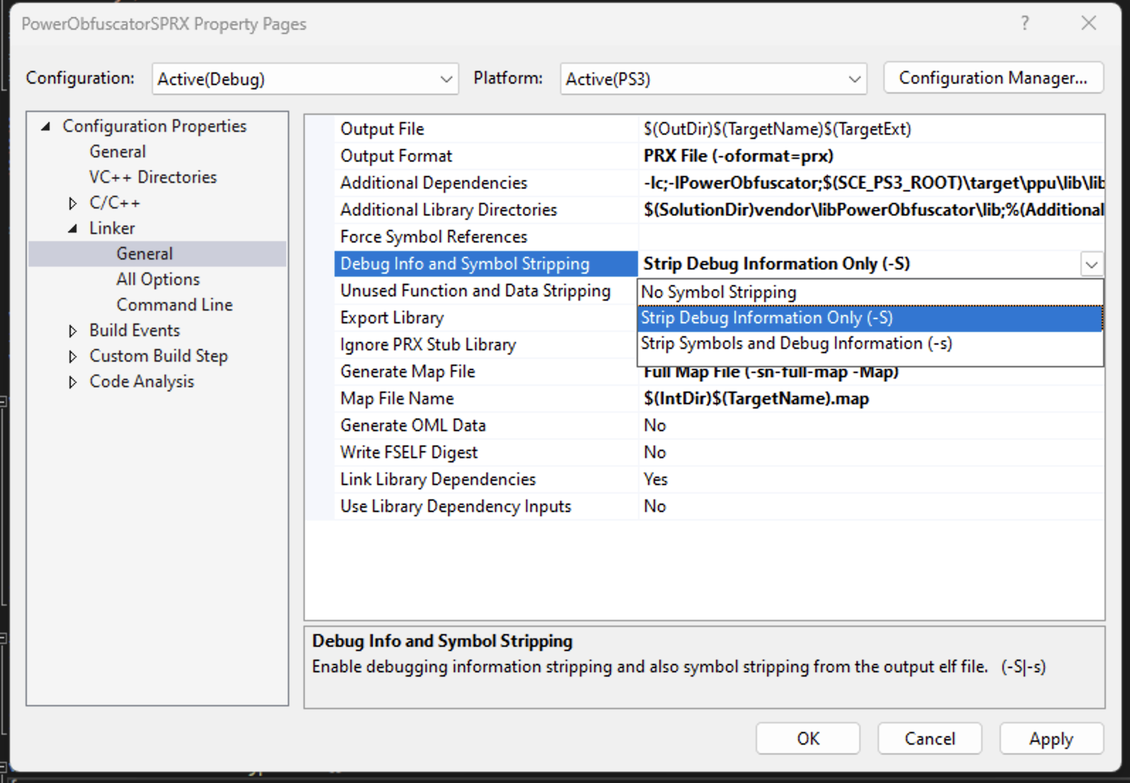Click Debug Info and Symbol Stripping property
The height and width of the screenshot is (783, 1130).
465,264
